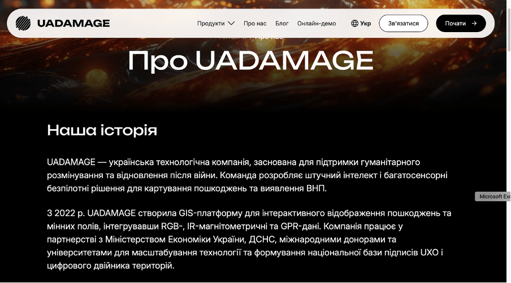This screenshot has height=283, width=511.
Task: Click the striped circle UADAMAGE logo icon
Action: click(x=24, y=23)
